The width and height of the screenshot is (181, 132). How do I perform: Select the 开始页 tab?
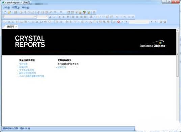[x=10, y=27]
